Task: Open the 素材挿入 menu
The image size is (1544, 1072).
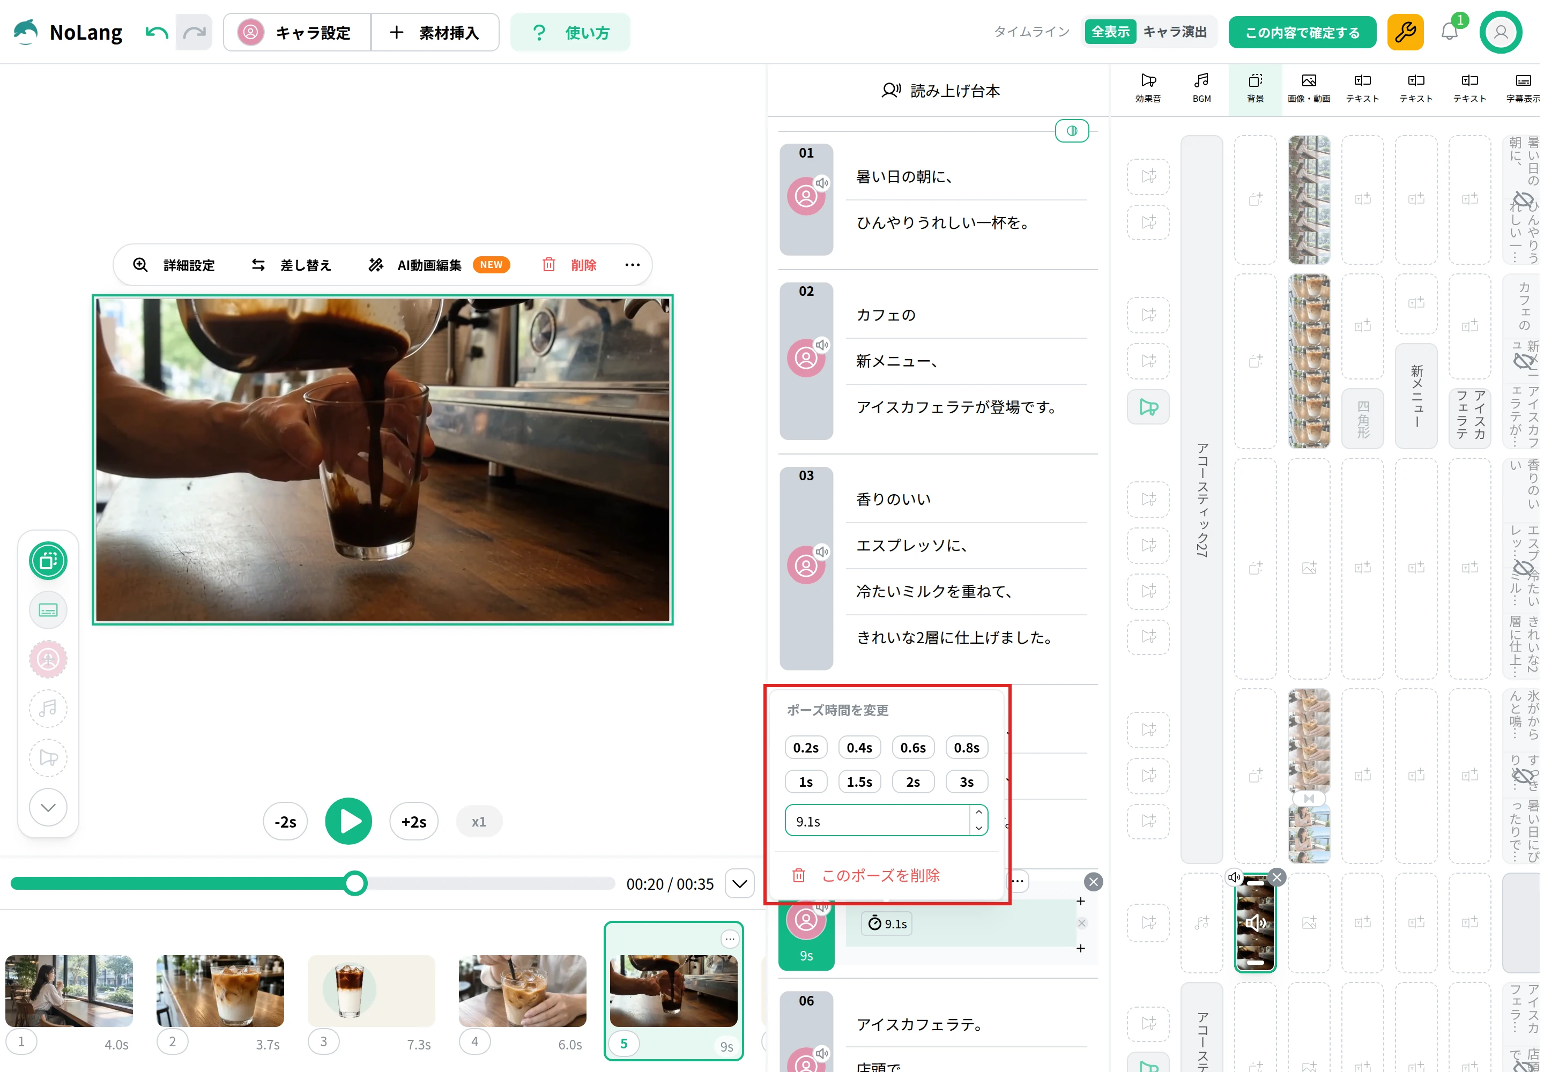Action: 435,32
